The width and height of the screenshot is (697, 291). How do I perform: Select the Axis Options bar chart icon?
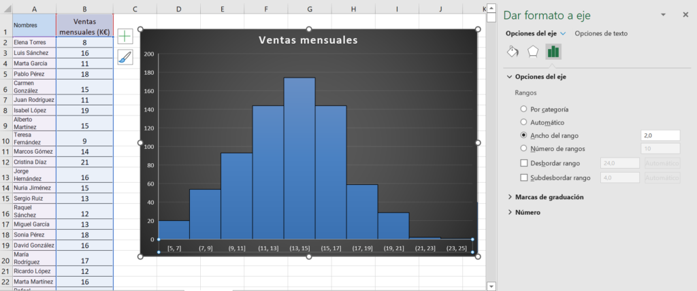[553, 52]
